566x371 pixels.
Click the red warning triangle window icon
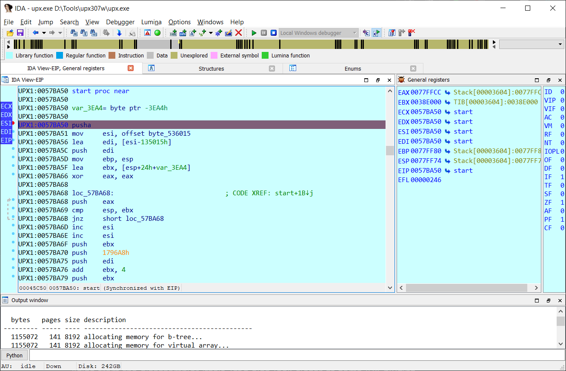coord(147,33)
